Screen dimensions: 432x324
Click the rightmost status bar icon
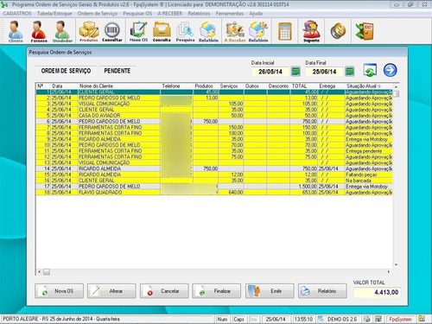coord(422,319)
